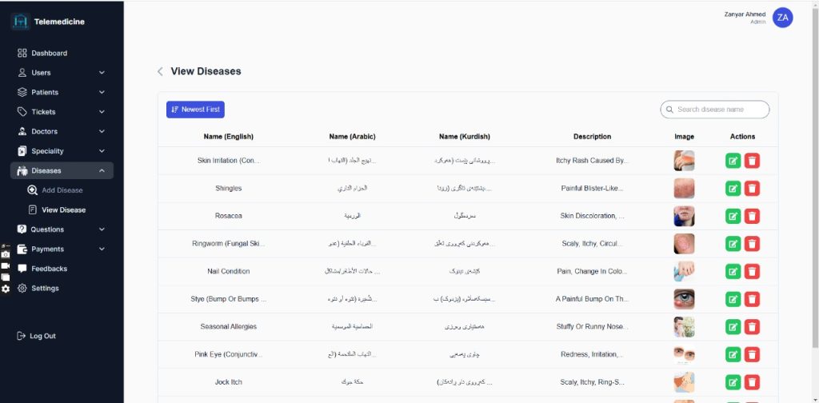Open Settings in the sidebar
The width and height of the screenshot is (819, 403).
[45, 288]
